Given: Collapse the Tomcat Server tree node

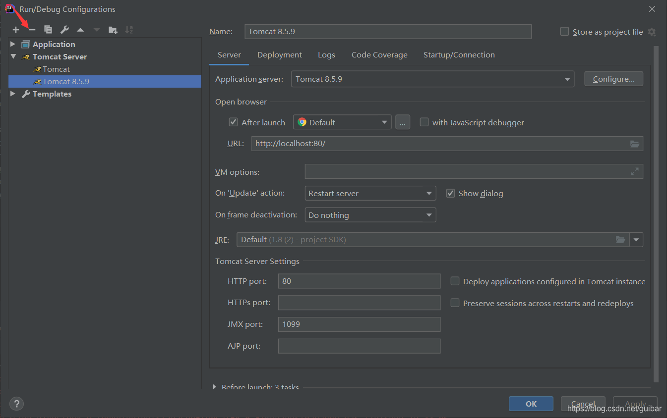Looking at the screenshot, I should point(13,56).
